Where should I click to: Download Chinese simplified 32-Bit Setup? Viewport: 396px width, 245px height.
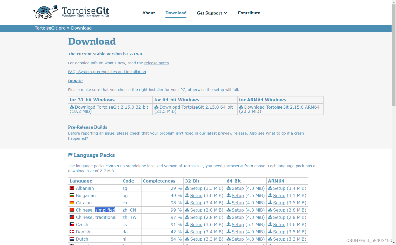196,210
